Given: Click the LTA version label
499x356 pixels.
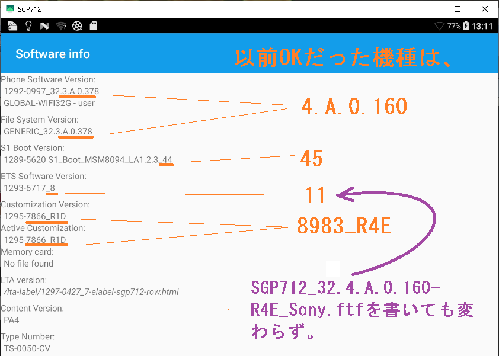Looking at the screenshot, I should click(24, 280).
